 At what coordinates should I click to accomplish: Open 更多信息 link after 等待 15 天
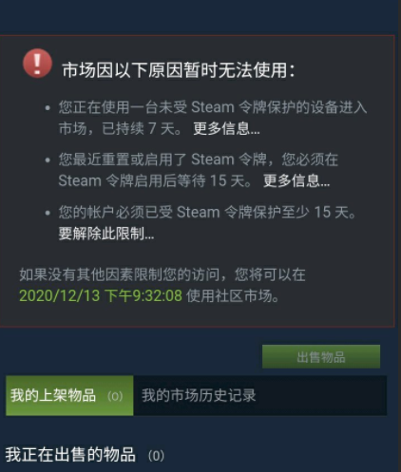point(296,181)
